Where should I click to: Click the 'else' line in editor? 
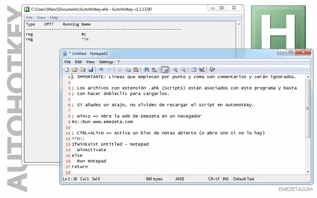point(77,156)
